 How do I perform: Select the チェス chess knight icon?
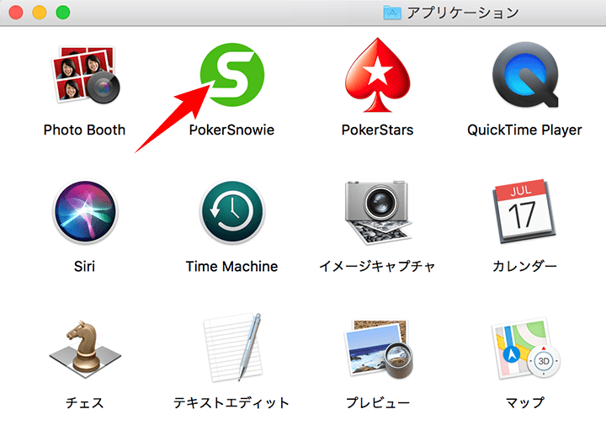85,349
